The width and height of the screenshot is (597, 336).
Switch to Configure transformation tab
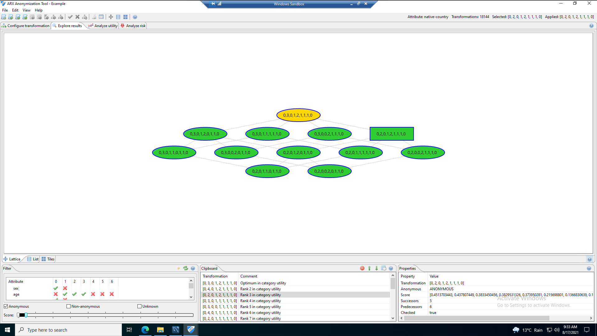25,26
